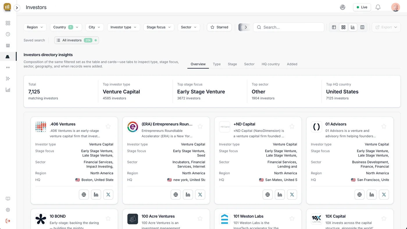Switch to the HQ country insights tab

pos(270,64)
